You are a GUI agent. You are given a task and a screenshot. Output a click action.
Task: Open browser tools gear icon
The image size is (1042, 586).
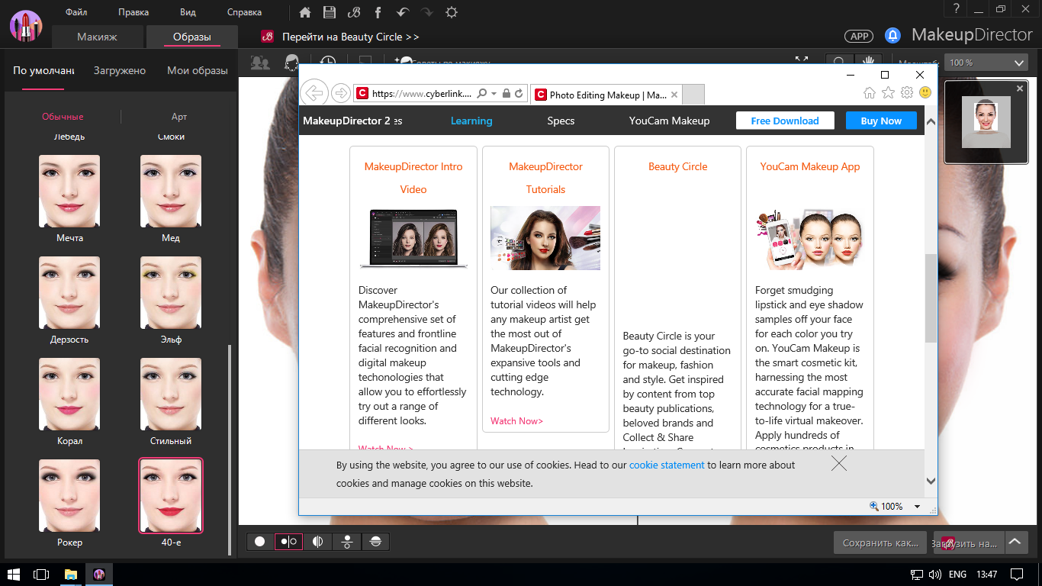[x=907, y=92]
